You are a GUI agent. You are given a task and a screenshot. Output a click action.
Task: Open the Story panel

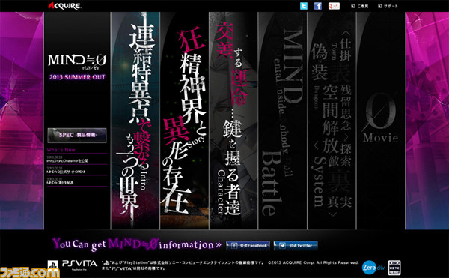(184, 121)
